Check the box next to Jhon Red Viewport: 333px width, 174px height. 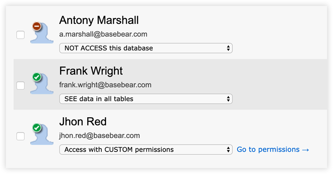(x=20, y=136)
